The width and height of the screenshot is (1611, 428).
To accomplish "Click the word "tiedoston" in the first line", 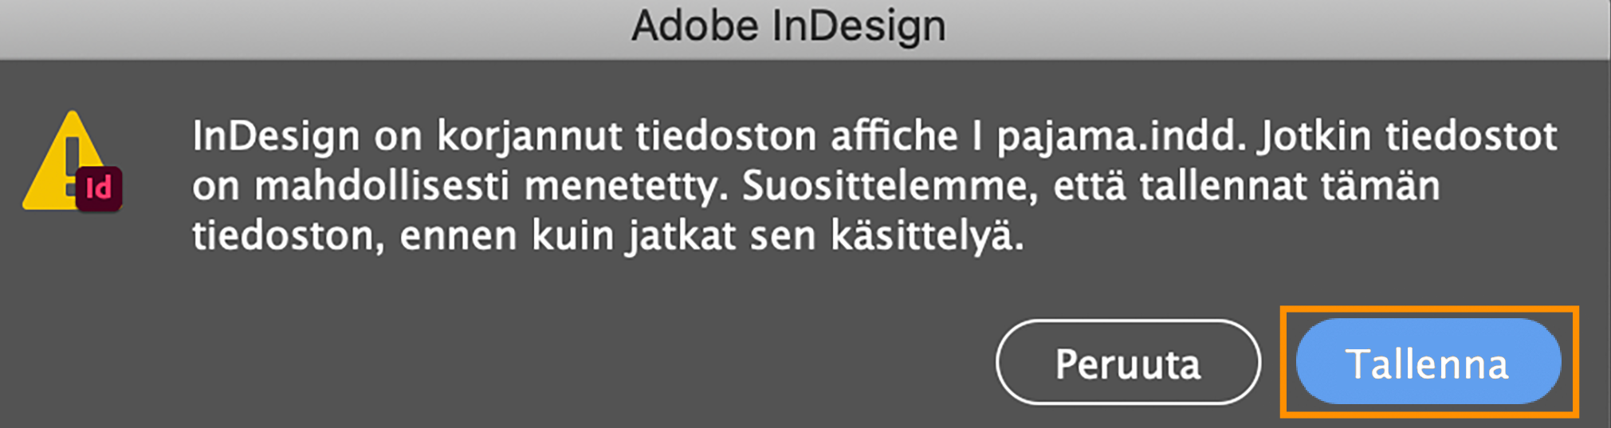I will tap(725, 137).
